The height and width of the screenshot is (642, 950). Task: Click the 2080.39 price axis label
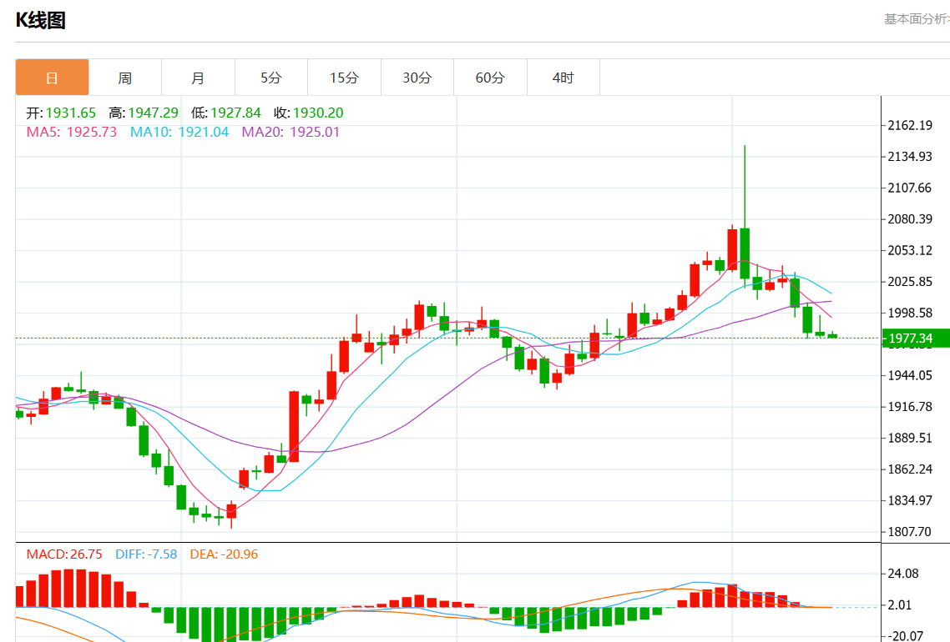click(910, 219)
